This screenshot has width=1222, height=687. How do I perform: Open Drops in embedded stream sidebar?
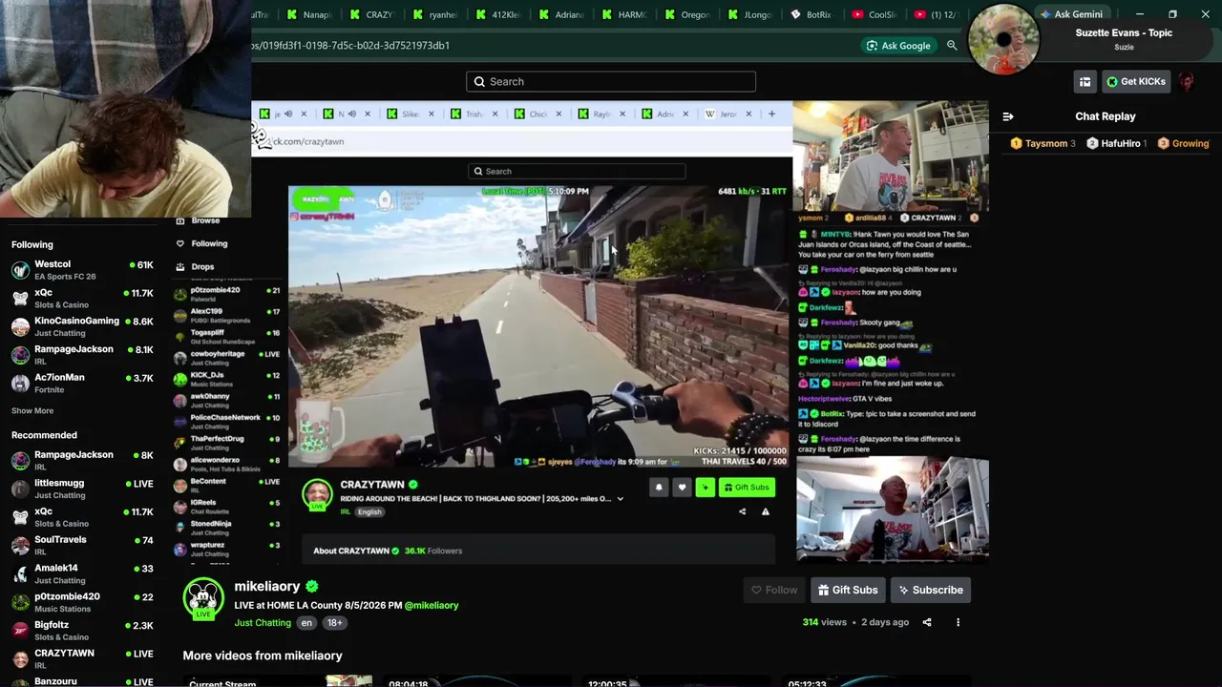pos(196,267)
